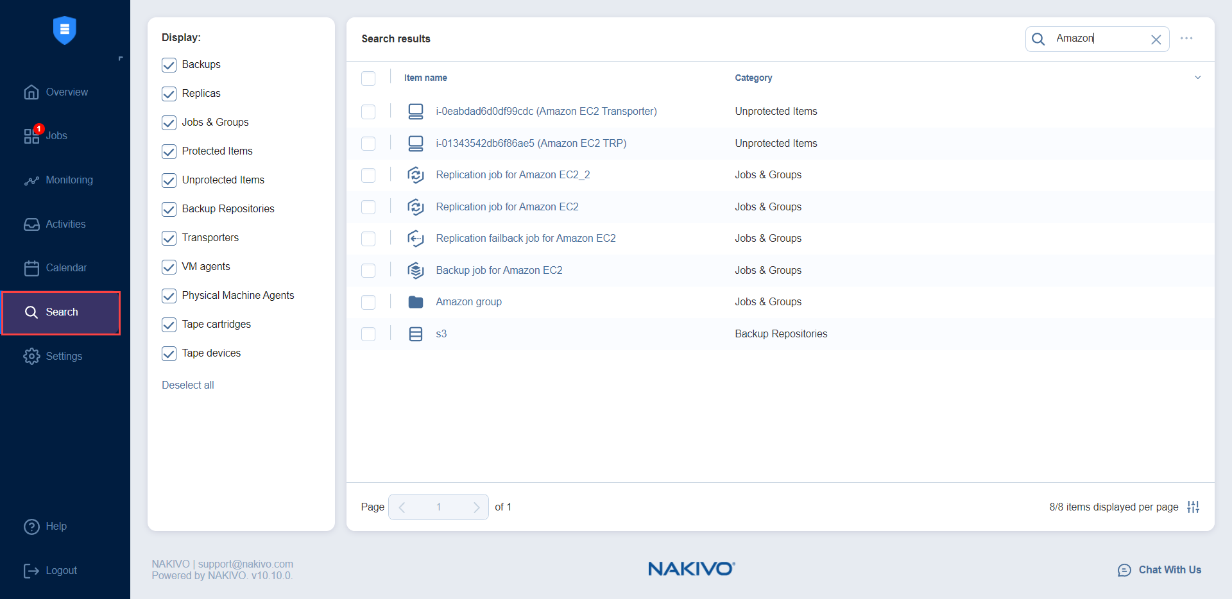Clear search text with the X icon
The image size is (1232, 599).
1156,40
